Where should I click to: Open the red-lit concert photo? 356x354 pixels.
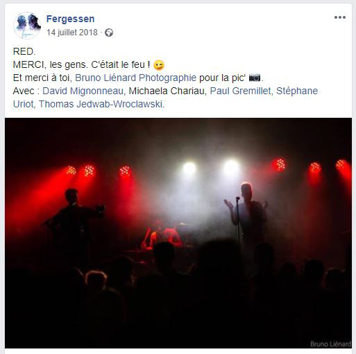click(178, 233)
